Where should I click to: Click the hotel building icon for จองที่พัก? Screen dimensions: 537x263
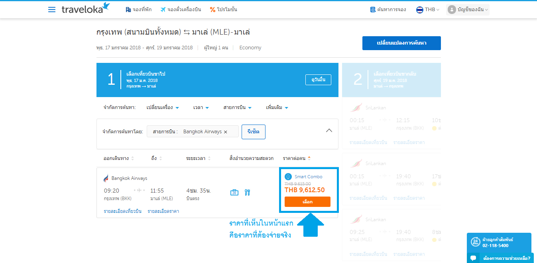(128, 10)
